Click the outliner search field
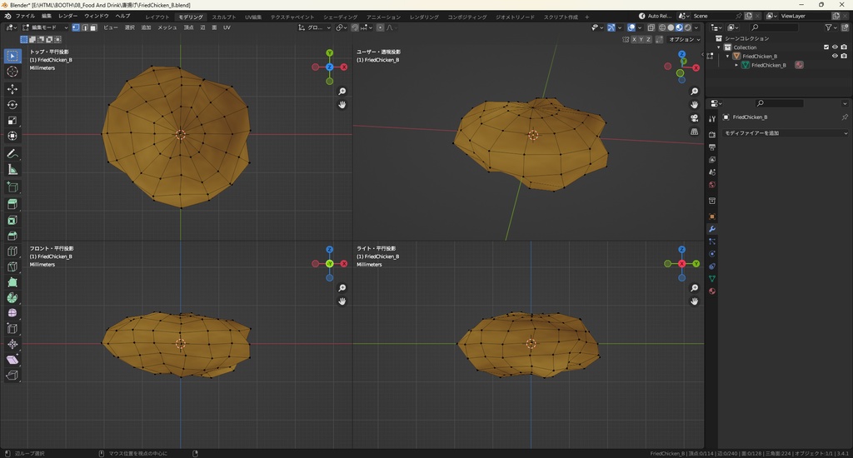 [775, 27]
